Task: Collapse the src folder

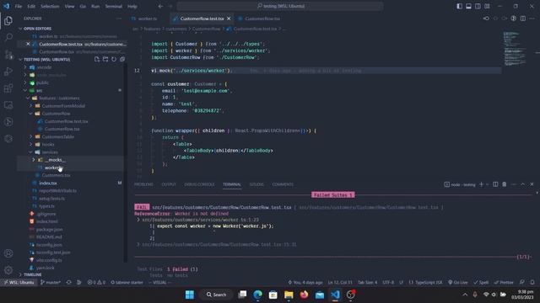Action: [x=25, y=90]
